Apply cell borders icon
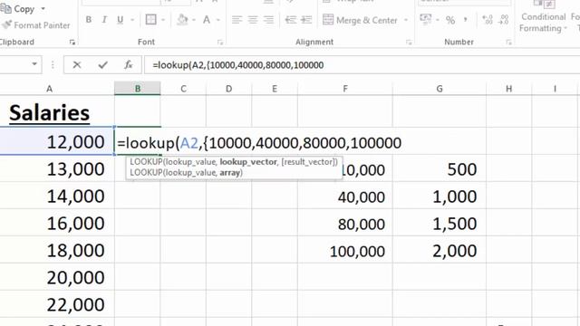The image size is (580, 326). point(151,20)
